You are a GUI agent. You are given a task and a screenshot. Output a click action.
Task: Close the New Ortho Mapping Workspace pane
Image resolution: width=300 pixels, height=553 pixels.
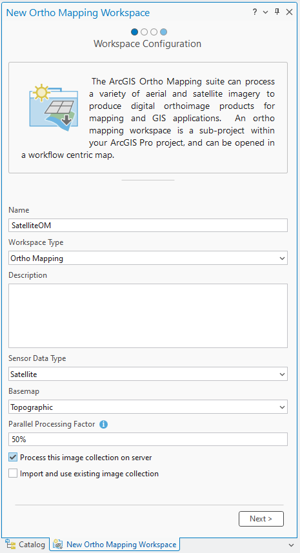(x=289, y=12)
